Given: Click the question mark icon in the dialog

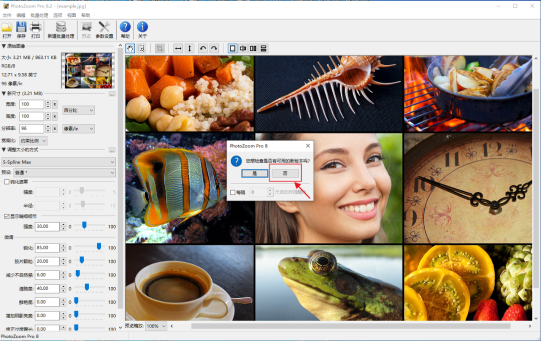Looking at the screenshot, I should (x=236, y=161).
